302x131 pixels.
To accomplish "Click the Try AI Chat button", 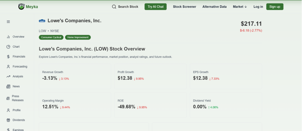I will (x=156, y=7).
